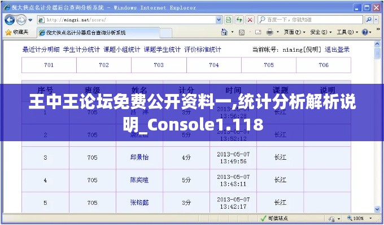Open the 最近计分明细 link
The image size is (384, 225).
tap(41, 49)
